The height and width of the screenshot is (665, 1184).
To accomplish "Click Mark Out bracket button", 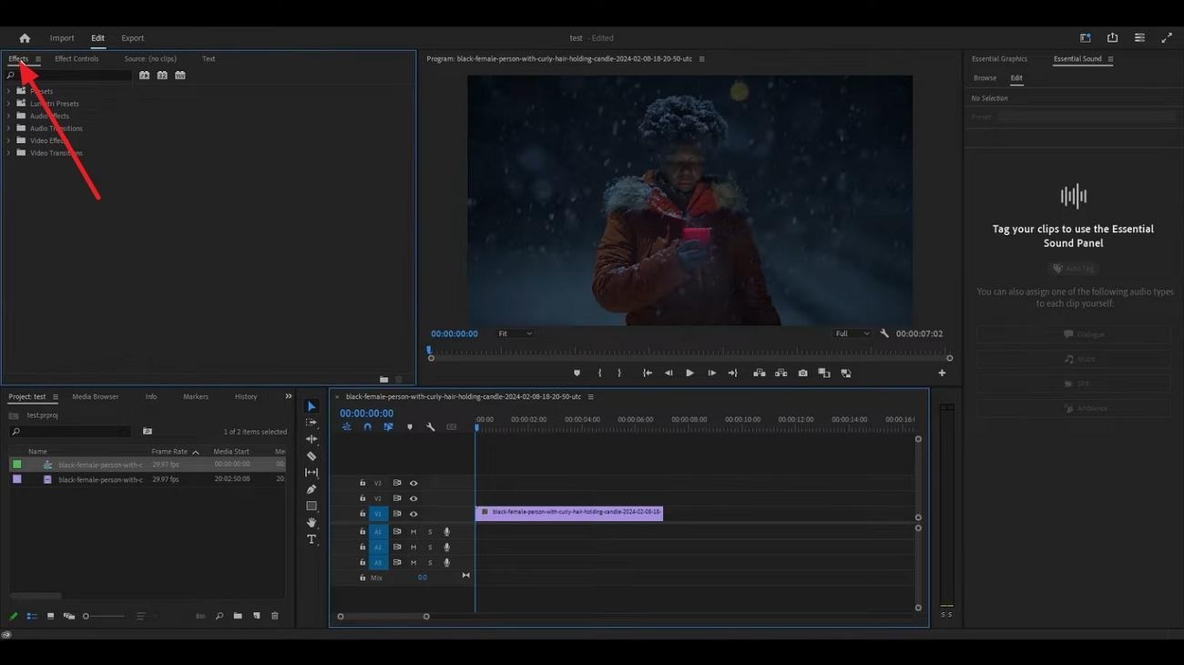I will pos(619,373).
